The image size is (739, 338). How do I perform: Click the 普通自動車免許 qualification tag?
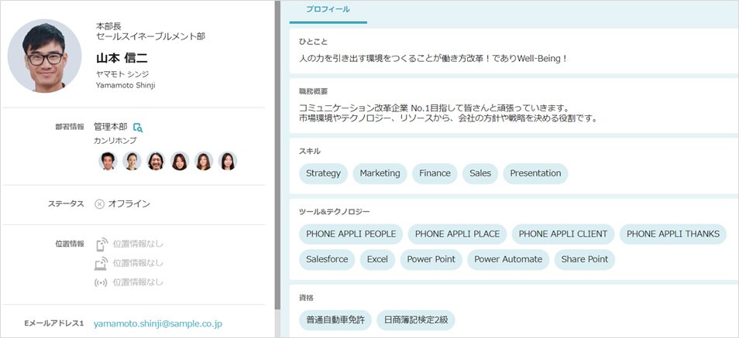(335, 320)
